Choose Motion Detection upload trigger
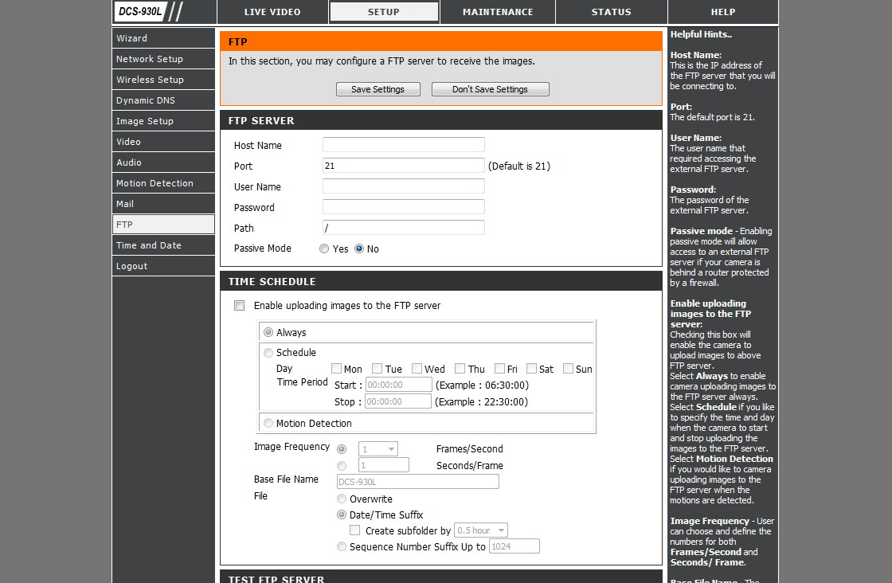 (268, 424)
